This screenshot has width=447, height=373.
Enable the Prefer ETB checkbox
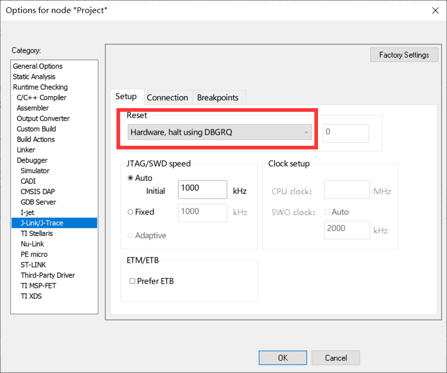coord(133,281)
